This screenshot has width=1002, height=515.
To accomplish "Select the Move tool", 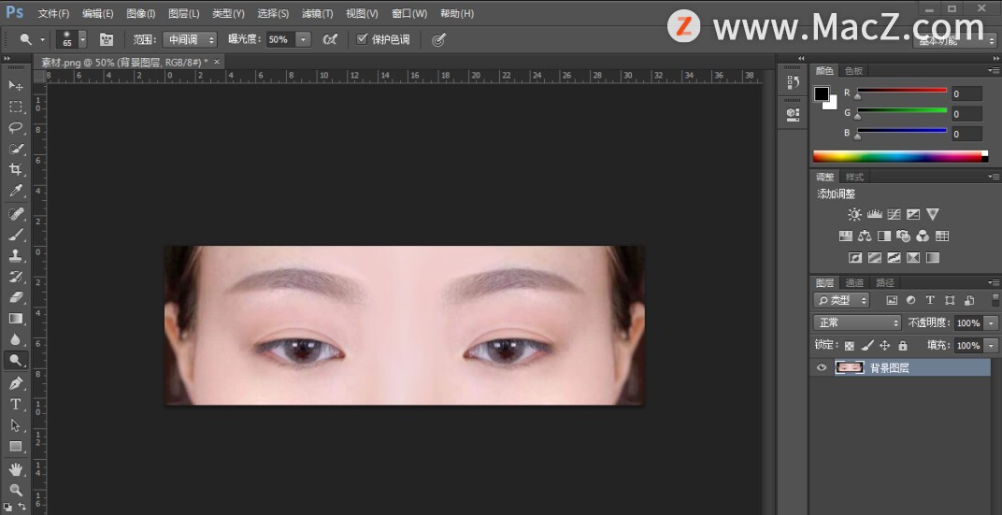I will pyautogui.click(x=16, y=86).
